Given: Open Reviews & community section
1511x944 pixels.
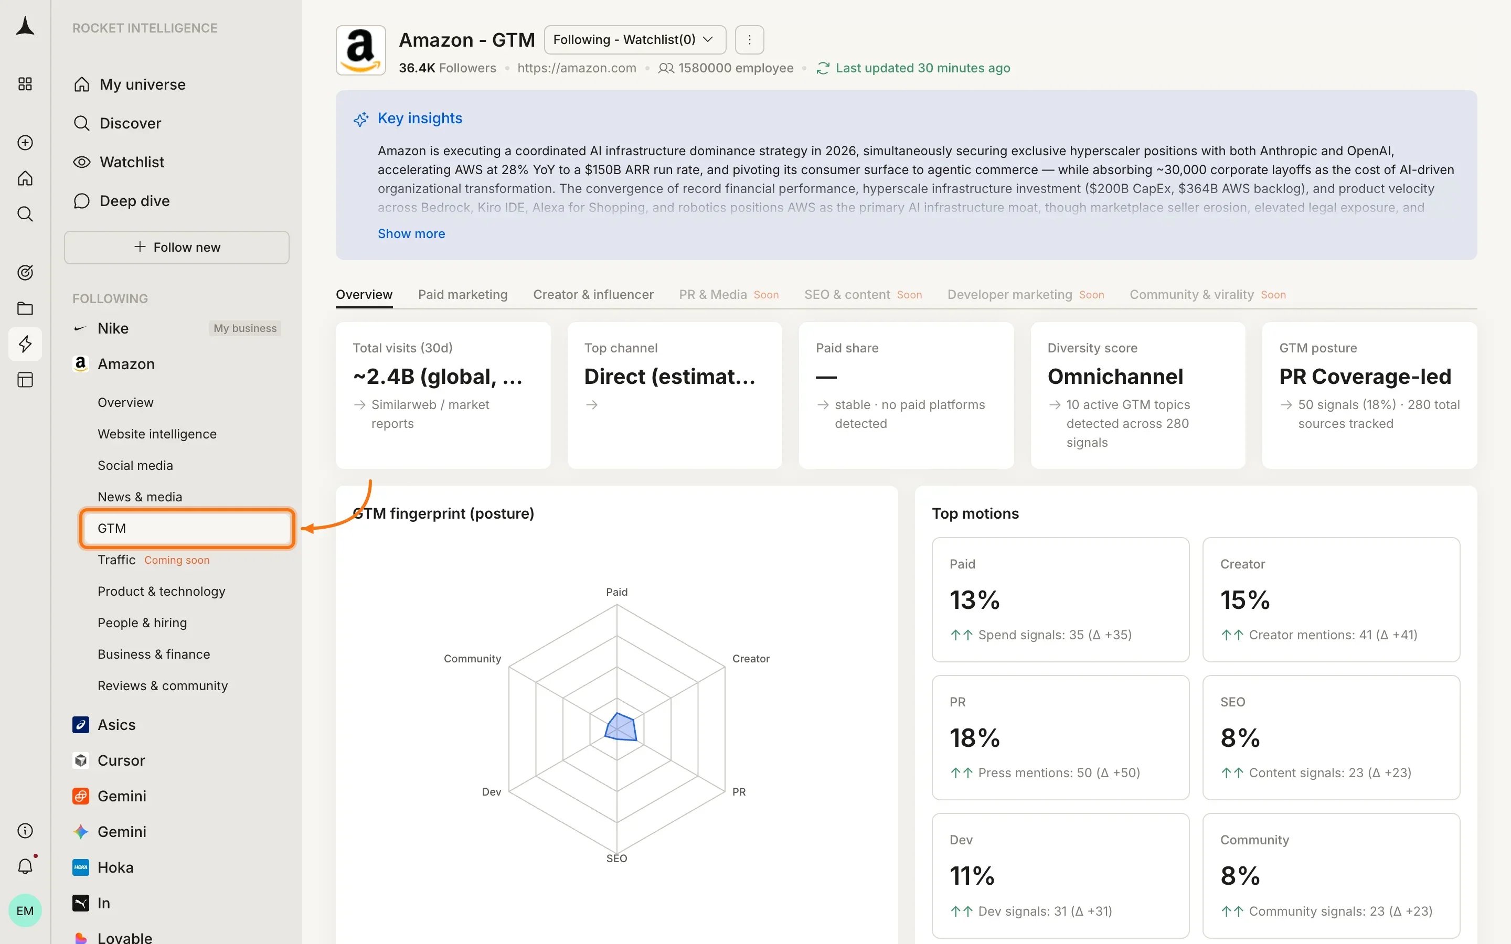Looking at the screenshot, I should pyautogui.click(x=162, y=685).
